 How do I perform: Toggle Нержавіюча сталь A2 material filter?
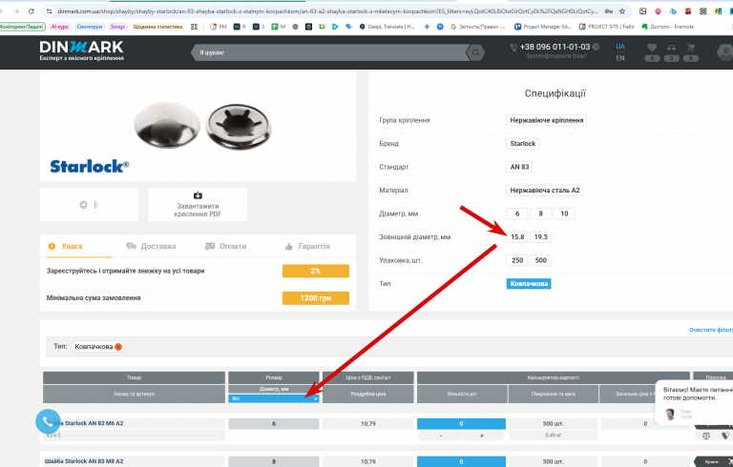pos(545,190)
